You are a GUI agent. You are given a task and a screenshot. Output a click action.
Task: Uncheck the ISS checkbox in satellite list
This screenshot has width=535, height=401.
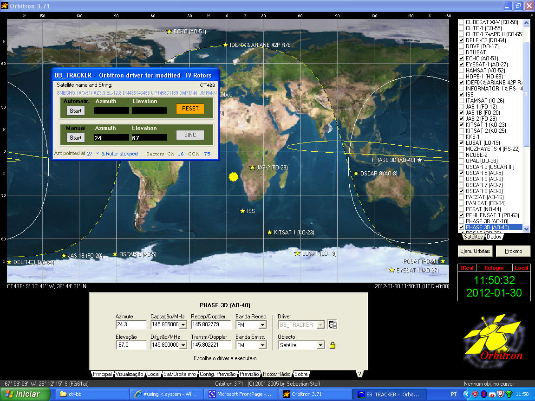coord(461,95)
